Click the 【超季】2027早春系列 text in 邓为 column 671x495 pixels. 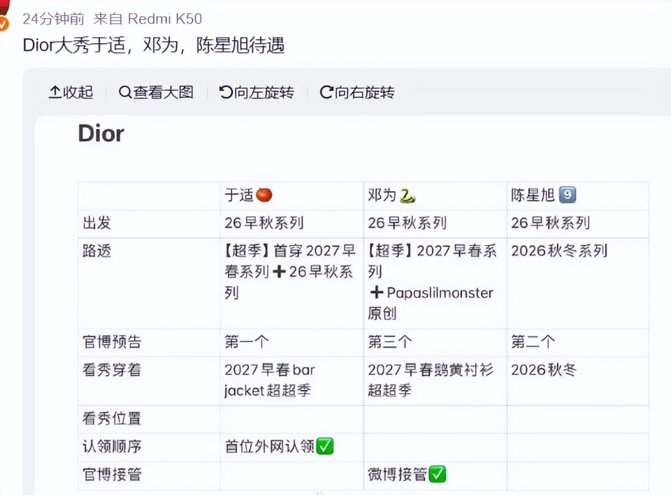[x=432, y=261]
